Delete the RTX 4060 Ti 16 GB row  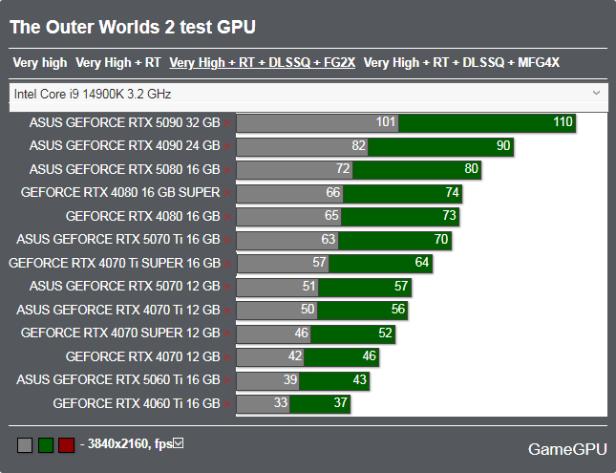[227, 404]
